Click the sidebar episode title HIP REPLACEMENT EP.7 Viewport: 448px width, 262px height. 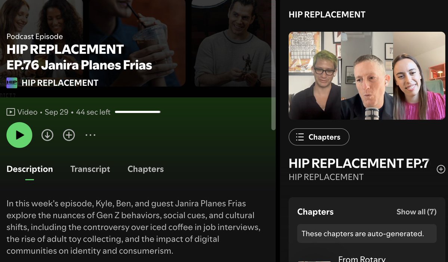click(359, 163)
